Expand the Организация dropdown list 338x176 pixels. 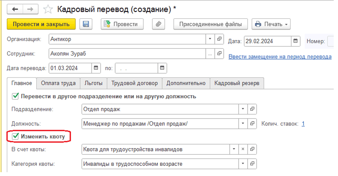point(210,39)
